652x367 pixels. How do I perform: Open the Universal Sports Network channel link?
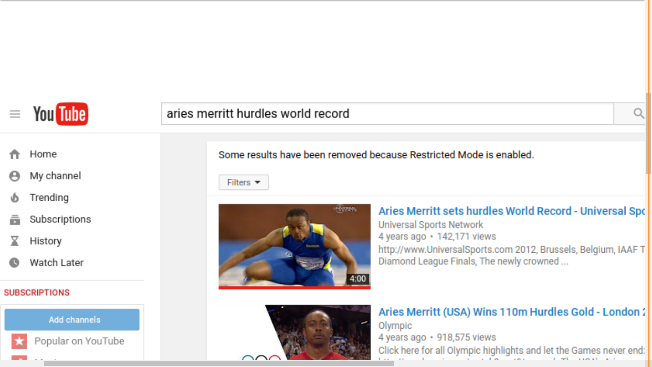tap(431, 225)
